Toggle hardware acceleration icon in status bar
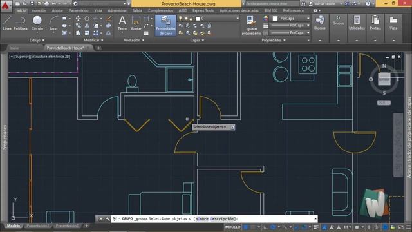The width and height of the screenshot is (412, 232). pos(385,227)
